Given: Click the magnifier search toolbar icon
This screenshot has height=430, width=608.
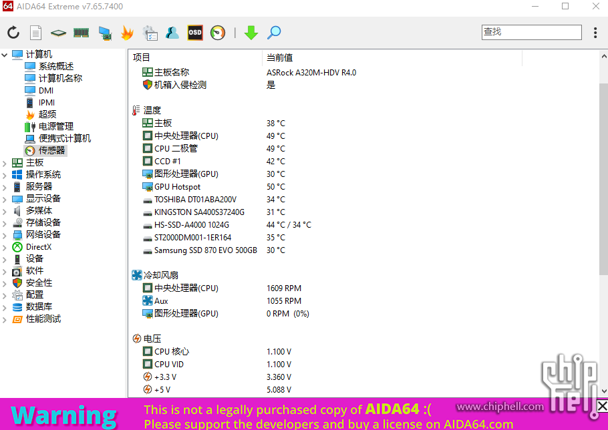Looking at the screenshot, I should click(274, 33).
